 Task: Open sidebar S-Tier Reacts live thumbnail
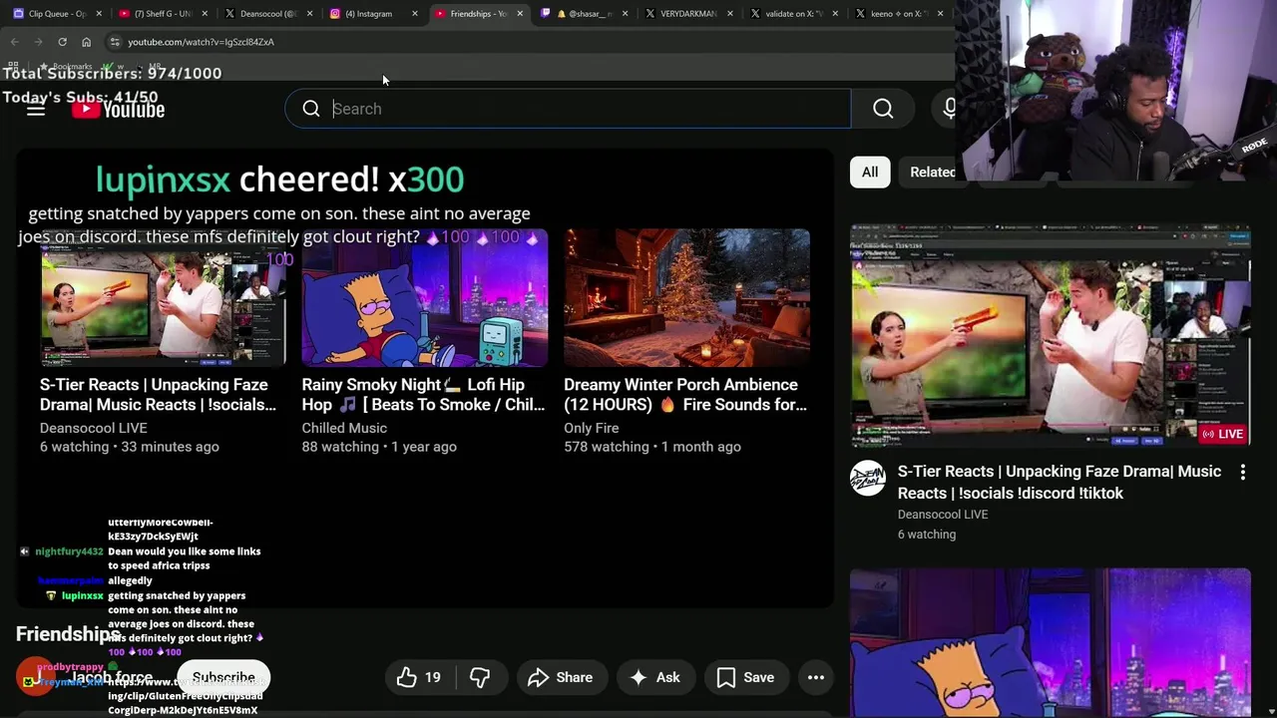coord(1051,335)
